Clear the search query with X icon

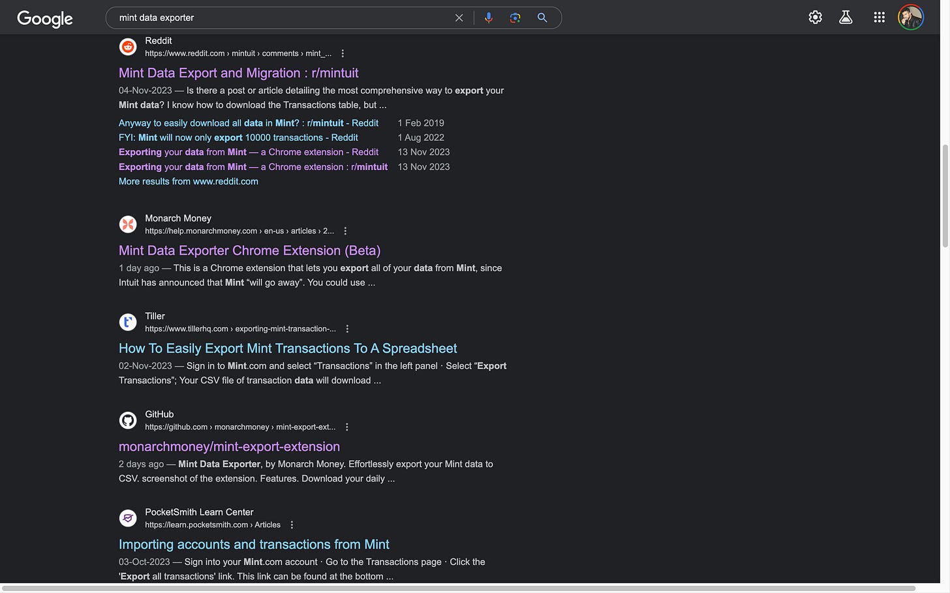[x=459, y=18]
